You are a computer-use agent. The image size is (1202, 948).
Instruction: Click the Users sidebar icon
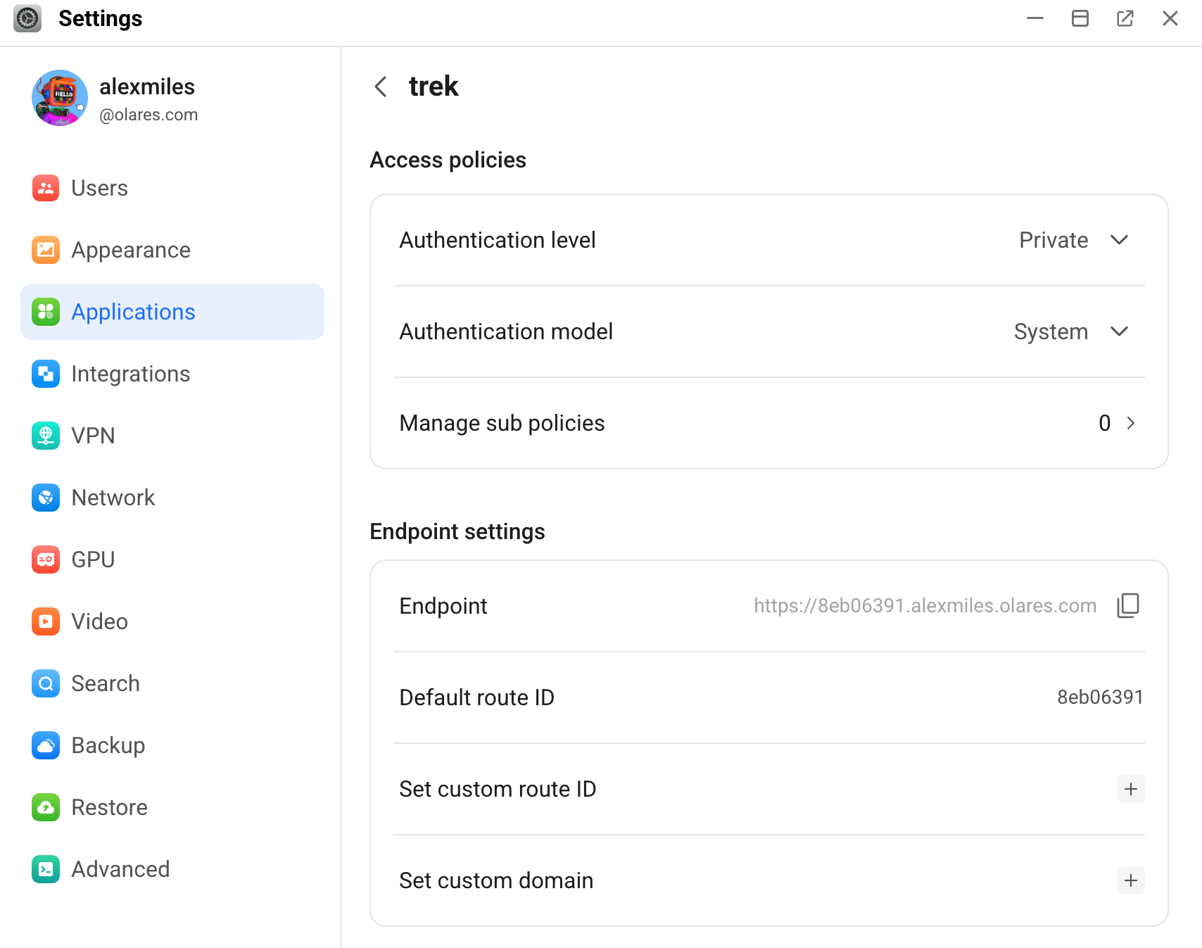point(46,188)
